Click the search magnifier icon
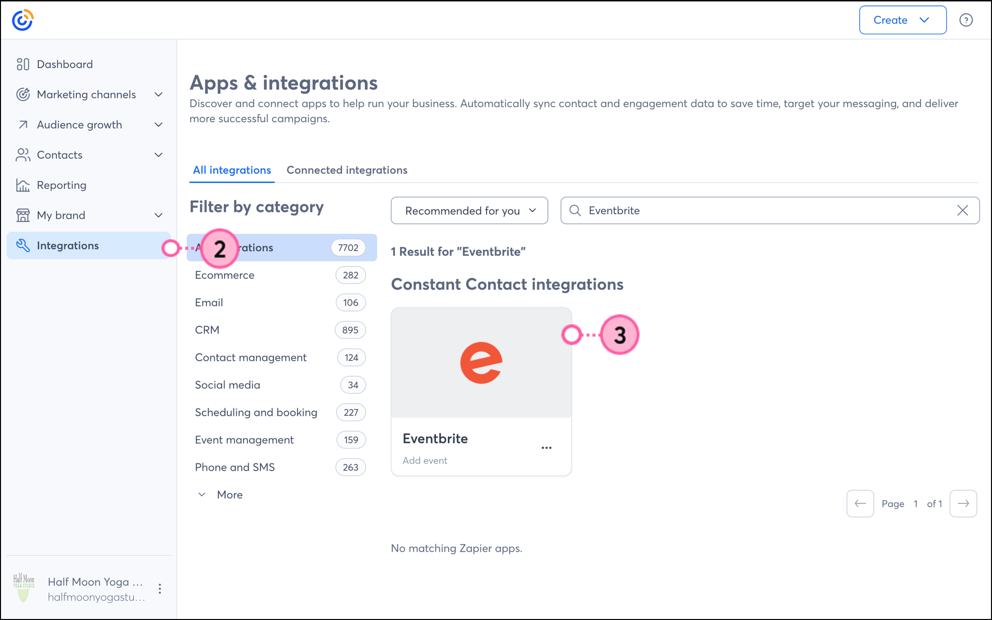 [x=575, y=211]
